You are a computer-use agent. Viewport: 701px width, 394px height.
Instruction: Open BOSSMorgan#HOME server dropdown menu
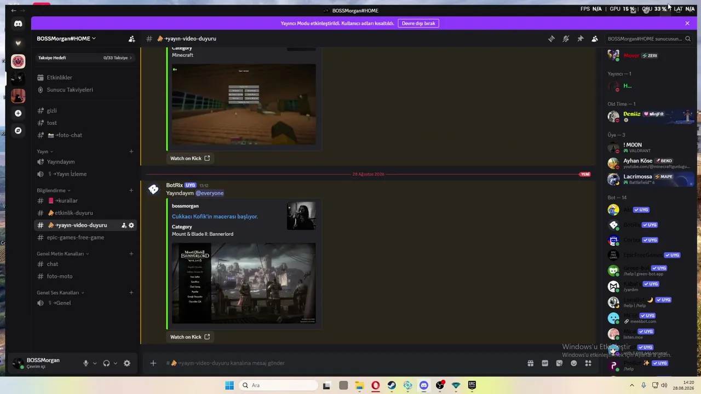point(66,39)
